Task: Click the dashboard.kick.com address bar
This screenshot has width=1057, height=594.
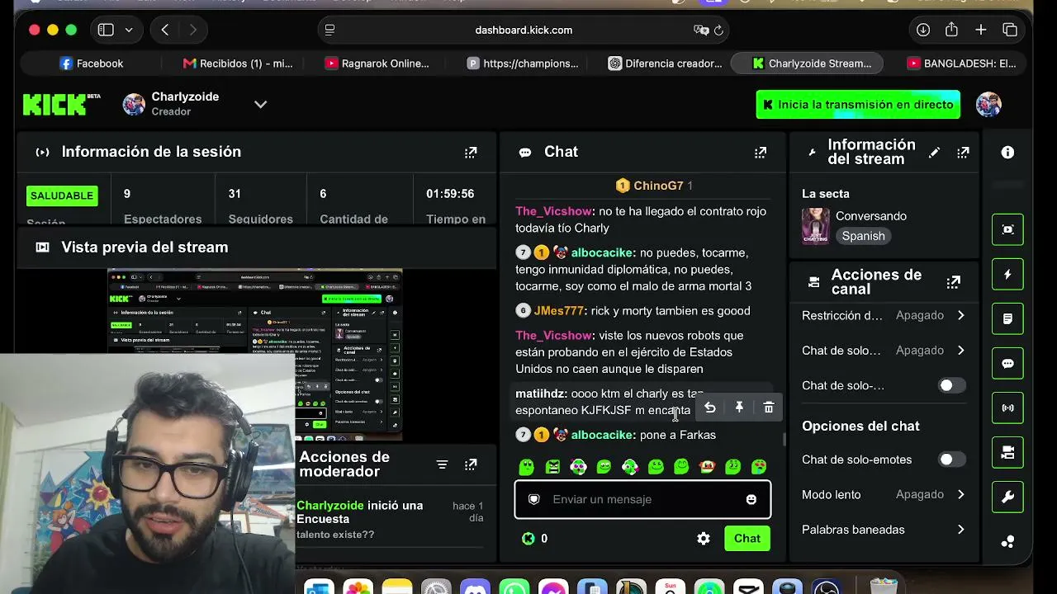Action: 524,30
